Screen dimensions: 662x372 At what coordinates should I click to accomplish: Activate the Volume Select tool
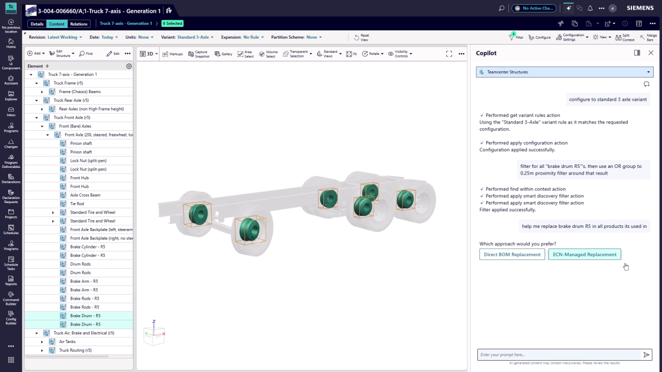pos(268,54)
